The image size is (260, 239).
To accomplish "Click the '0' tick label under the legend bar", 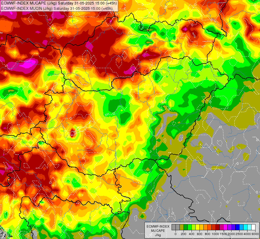I will pos(176,234).
